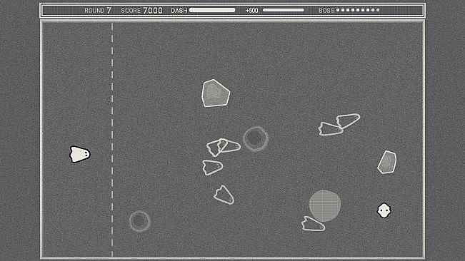This screenshot has width=465, height=261.
Task: Click the DASH label
Action: click(179, 11)
